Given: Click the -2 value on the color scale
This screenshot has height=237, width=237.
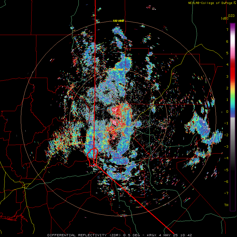Looking at the screenshot, I should click(x=226, y=135).
